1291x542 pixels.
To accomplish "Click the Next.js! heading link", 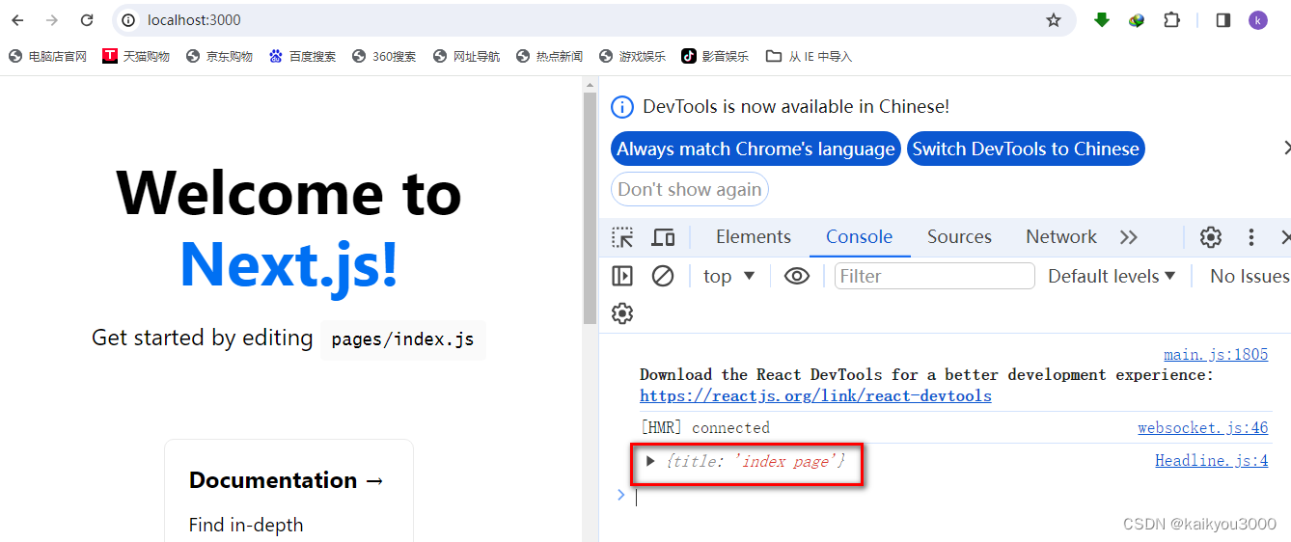I will pos(288,263).
